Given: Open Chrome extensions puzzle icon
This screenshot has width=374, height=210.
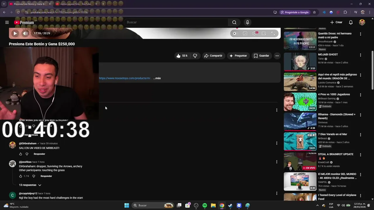Looking at the screenshot, I should (x=345, y=12).
